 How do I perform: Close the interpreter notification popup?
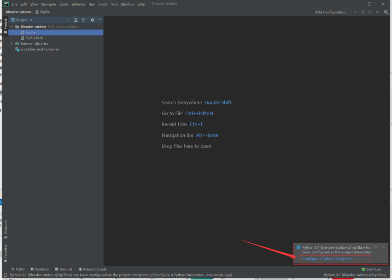(x=384, y=247)
